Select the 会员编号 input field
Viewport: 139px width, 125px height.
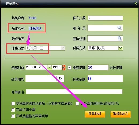[x=41, y=78]
